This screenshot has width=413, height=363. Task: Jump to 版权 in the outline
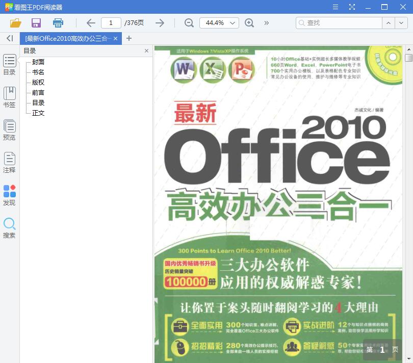[38, 83]
